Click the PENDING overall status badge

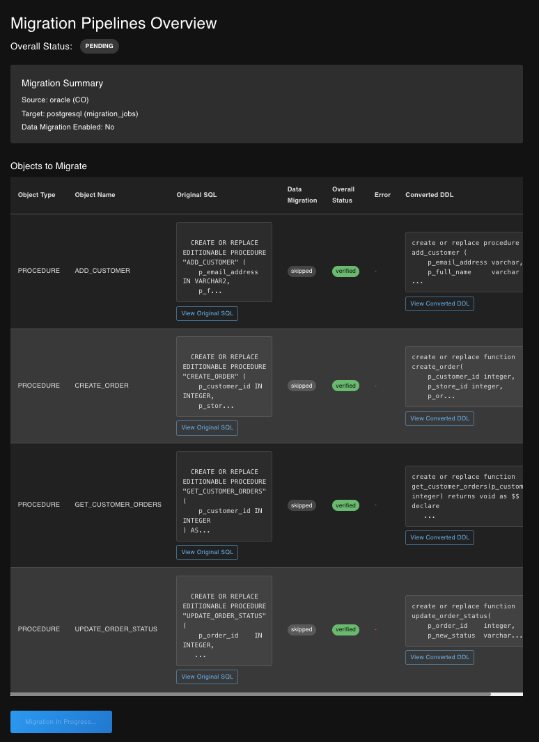coord(100,46)
